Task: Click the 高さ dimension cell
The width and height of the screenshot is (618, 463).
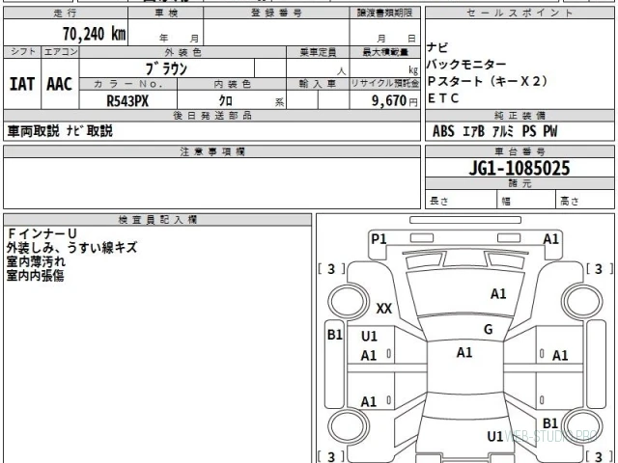Action: pos(585,201)
